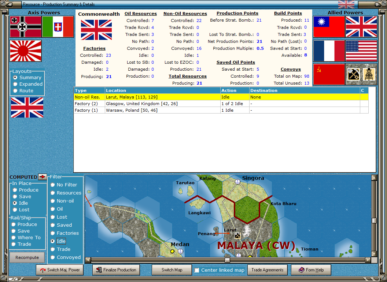Image resolution: width=387 pixels, height=282 pixels.
Task: Choose the Summary layout
Action: 27,78
